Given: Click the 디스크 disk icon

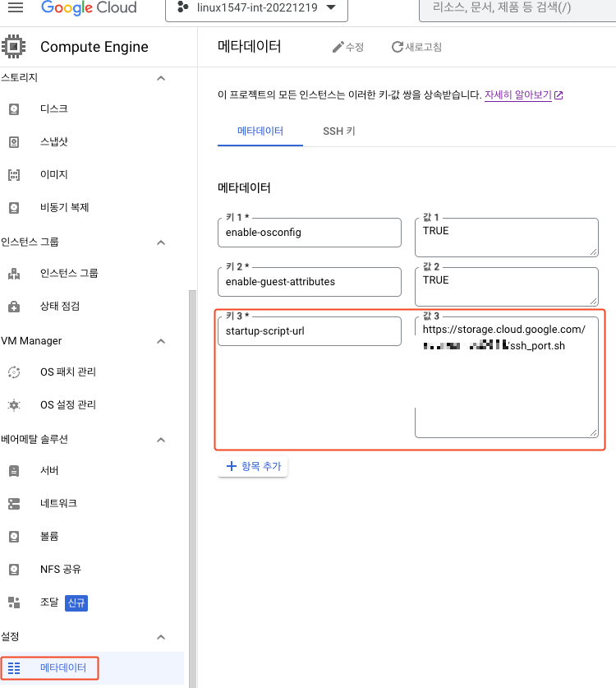Looking at the screenshot, I should tap(14, 109).
